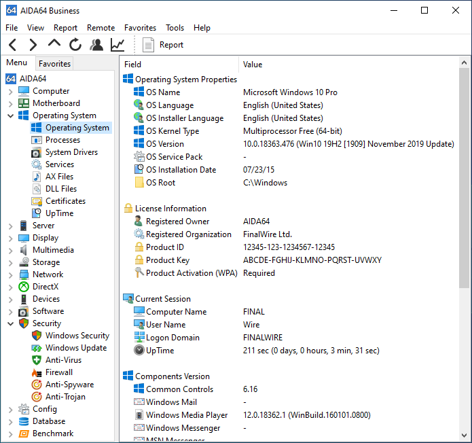Open the Remote user manager icon
The height and width of the screenshot is (443, 472).
click(96, 45)
